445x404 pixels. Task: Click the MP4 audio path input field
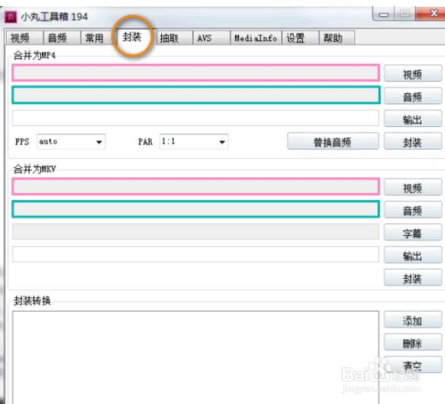pos(195,95)
